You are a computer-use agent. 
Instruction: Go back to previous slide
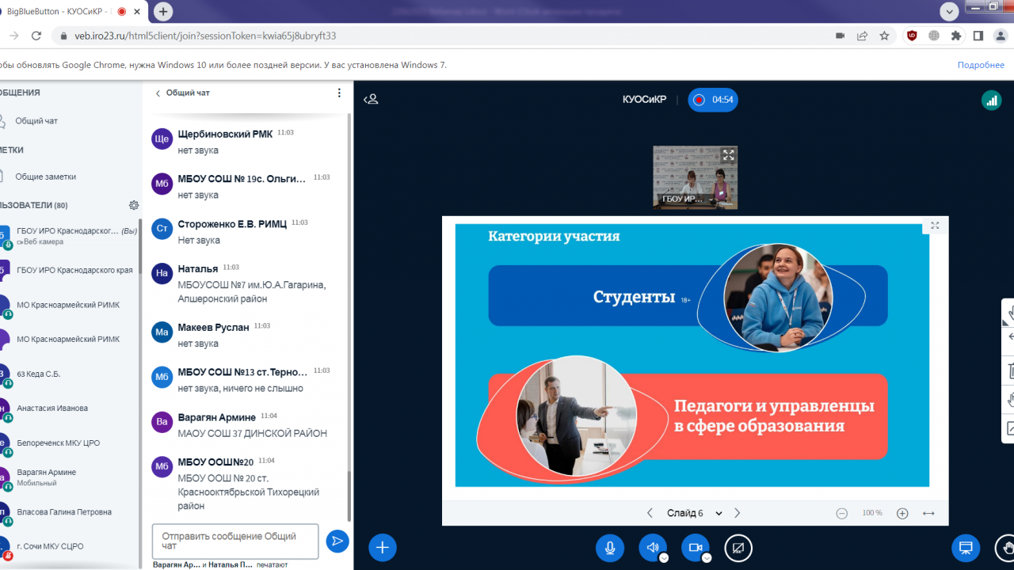[650, 513]
